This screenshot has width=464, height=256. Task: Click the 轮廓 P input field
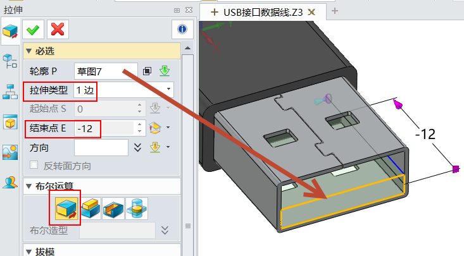tap(105, 71)
